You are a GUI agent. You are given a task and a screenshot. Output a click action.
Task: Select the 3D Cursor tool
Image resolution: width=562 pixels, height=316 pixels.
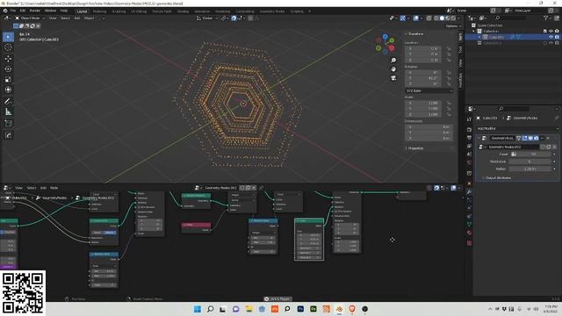click(x=8, y=47)
